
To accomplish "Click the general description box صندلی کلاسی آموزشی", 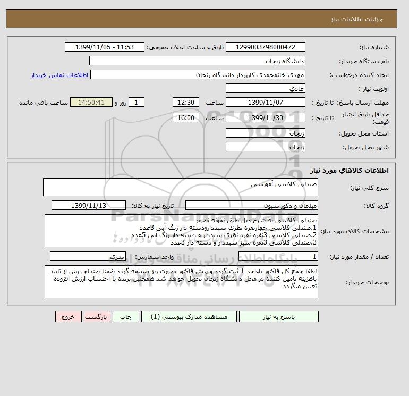I will point(181,187).
